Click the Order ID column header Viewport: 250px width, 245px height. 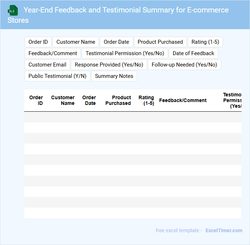pyautogui.click(x=36, y=100)
